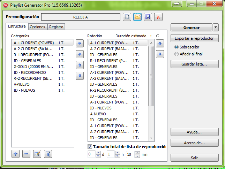Select A-NUEVO in Rotación list
Image resolution: width=225 pixels, height=169 pixels.
(x=118, y=114)
